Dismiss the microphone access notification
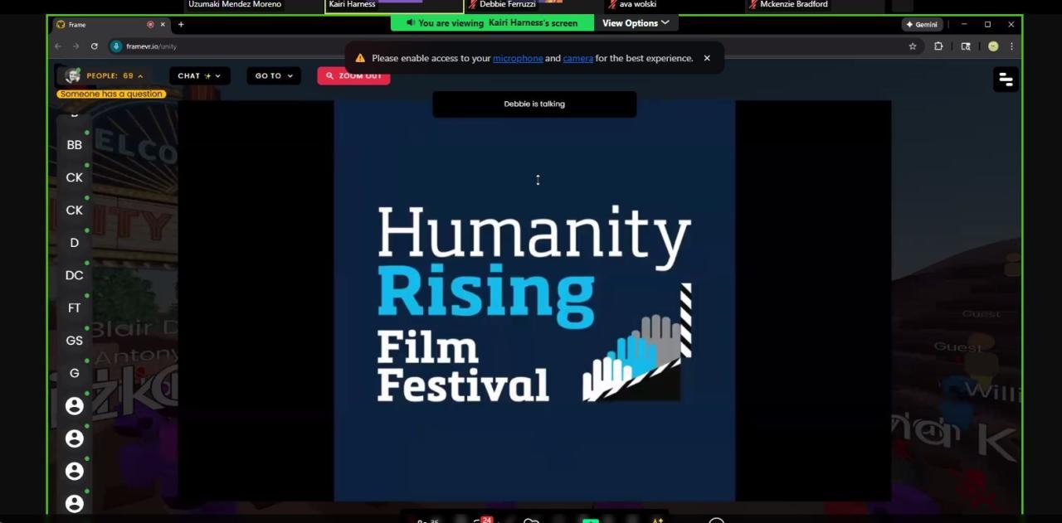This screenshot has height=523, width=1062. [x=707, y=58]
